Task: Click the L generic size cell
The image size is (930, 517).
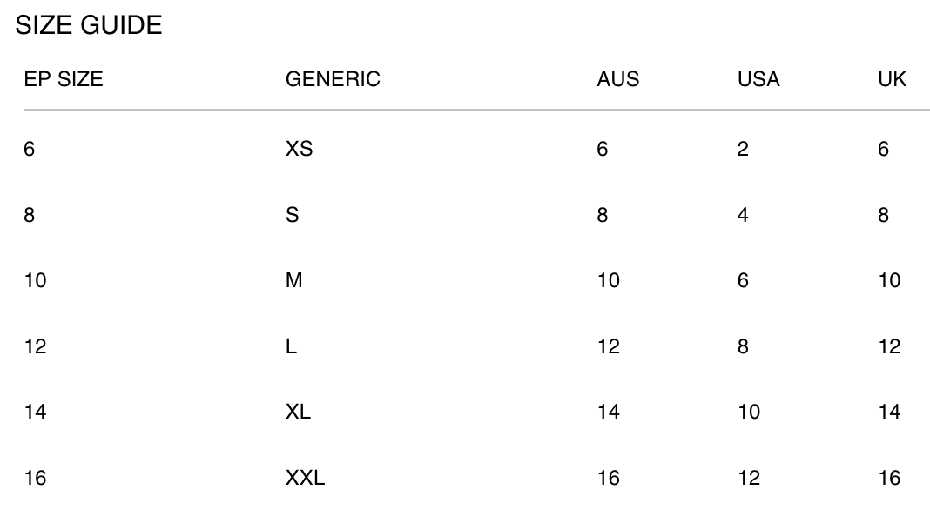Action: coord(291,346)
